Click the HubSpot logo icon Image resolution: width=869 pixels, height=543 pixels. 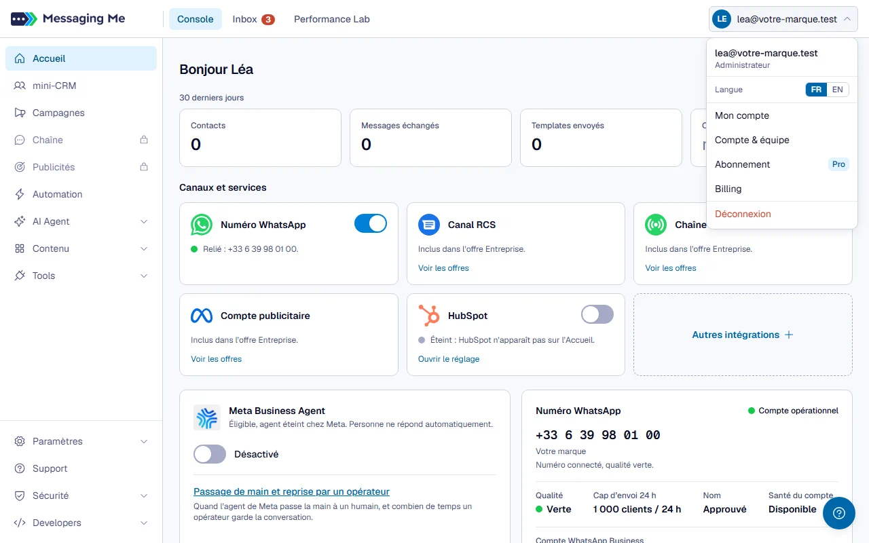[429, 316]
